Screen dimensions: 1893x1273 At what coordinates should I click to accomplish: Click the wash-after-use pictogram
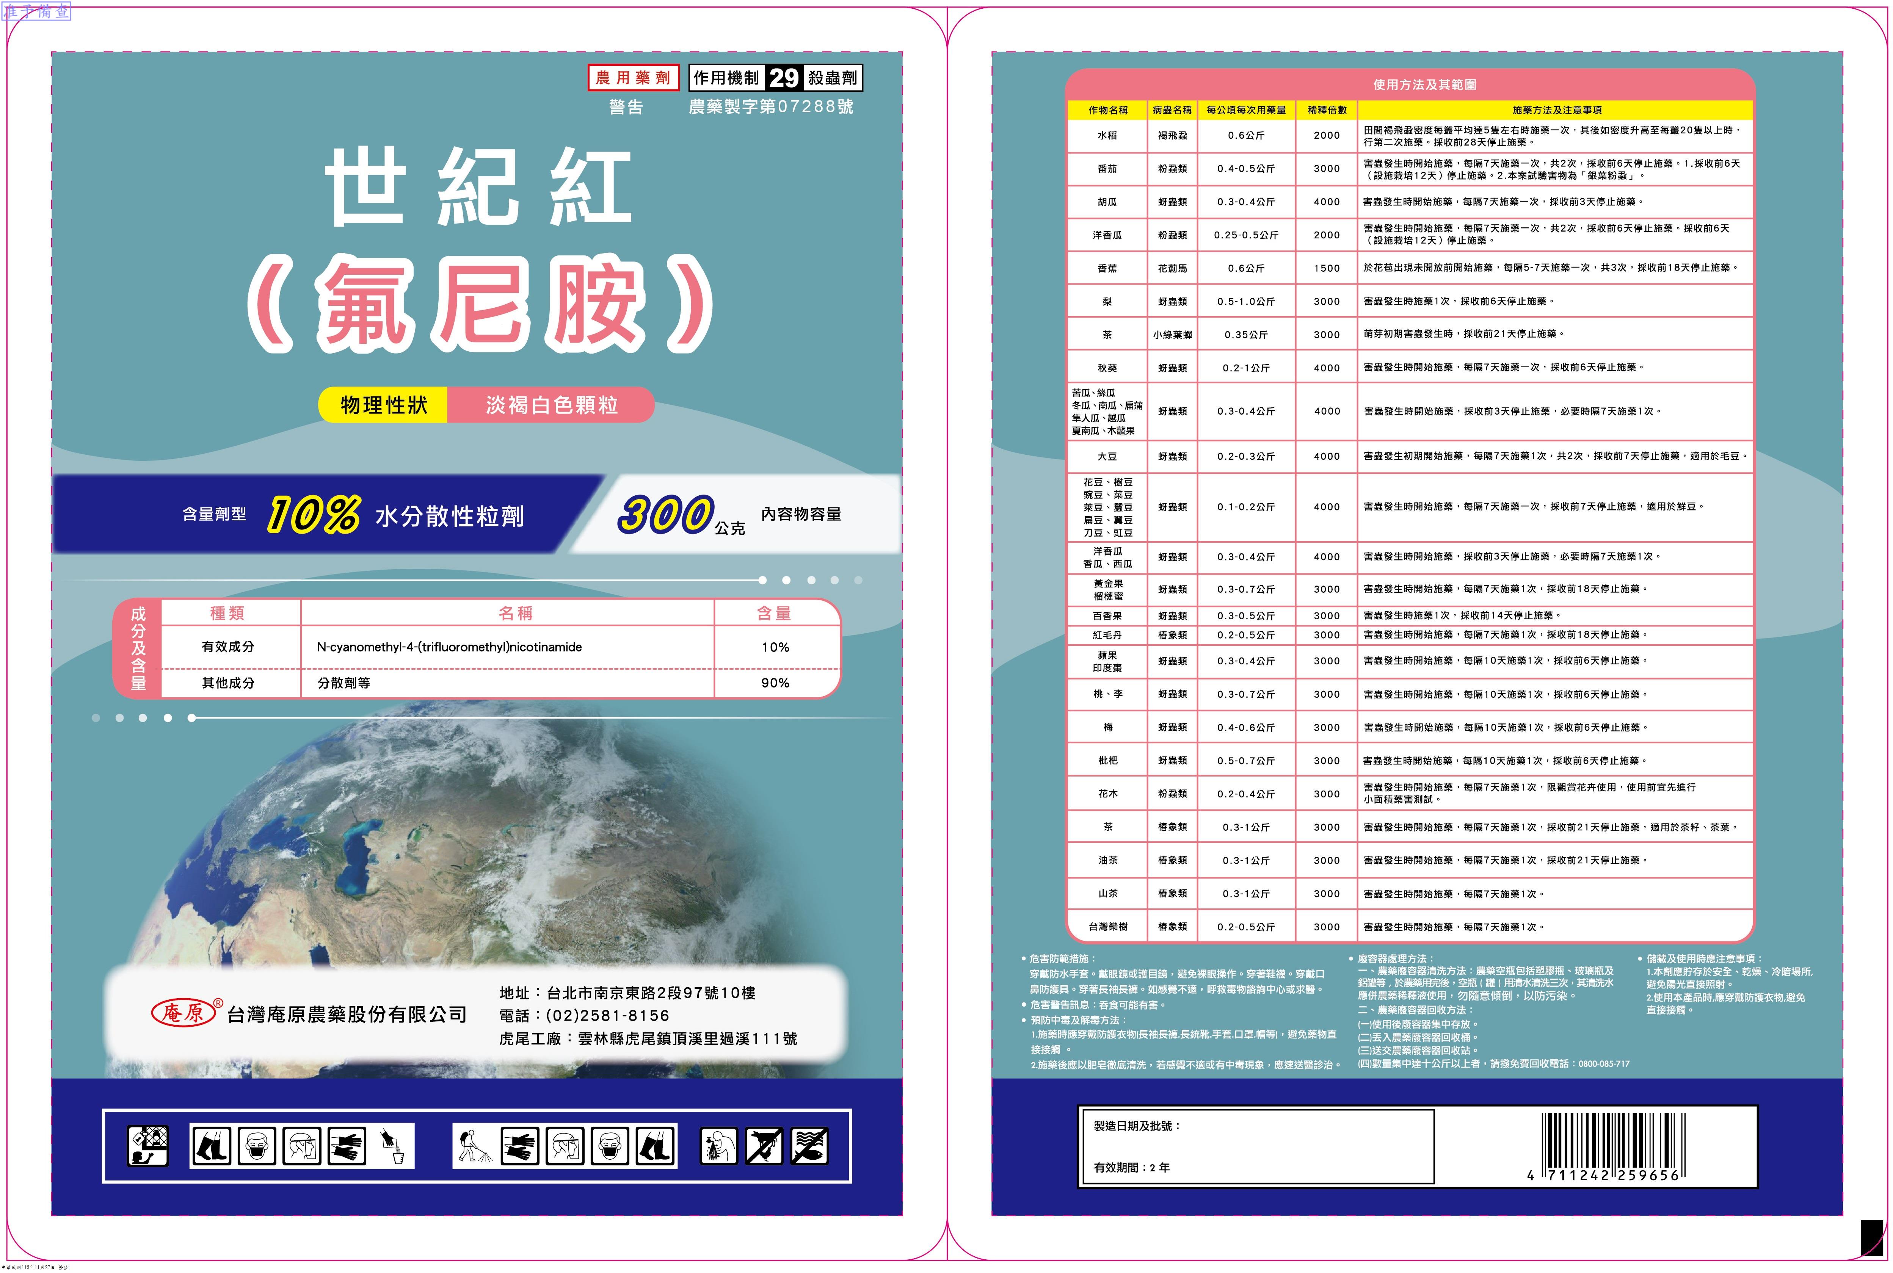click(x=719, y=1146)
